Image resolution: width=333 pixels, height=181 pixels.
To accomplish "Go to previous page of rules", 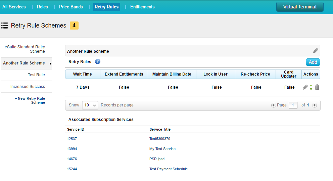I will (x=273, y=105).
